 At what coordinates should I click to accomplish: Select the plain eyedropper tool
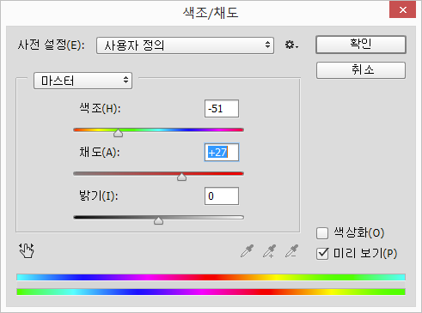tap(247, 251)
